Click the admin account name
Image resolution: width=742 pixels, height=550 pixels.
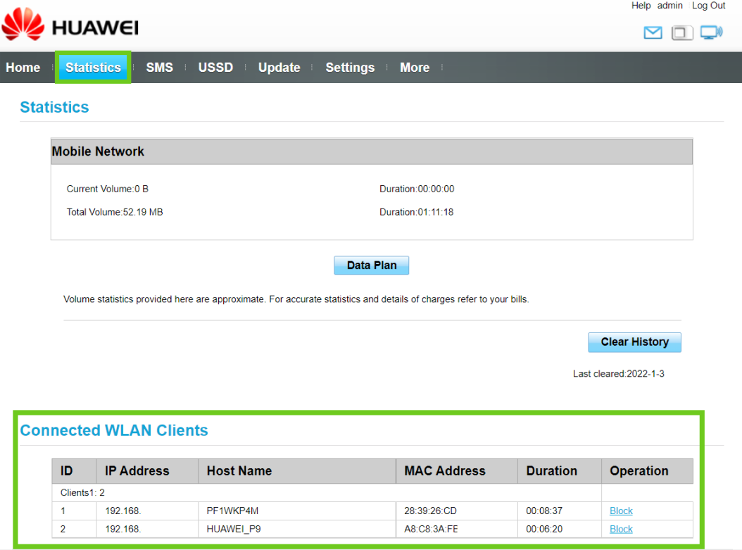point(669,6)
